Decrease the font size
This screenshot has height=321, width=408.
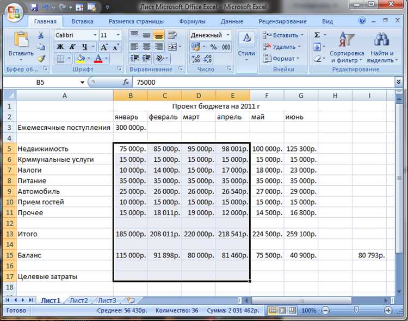coord(116,47)
